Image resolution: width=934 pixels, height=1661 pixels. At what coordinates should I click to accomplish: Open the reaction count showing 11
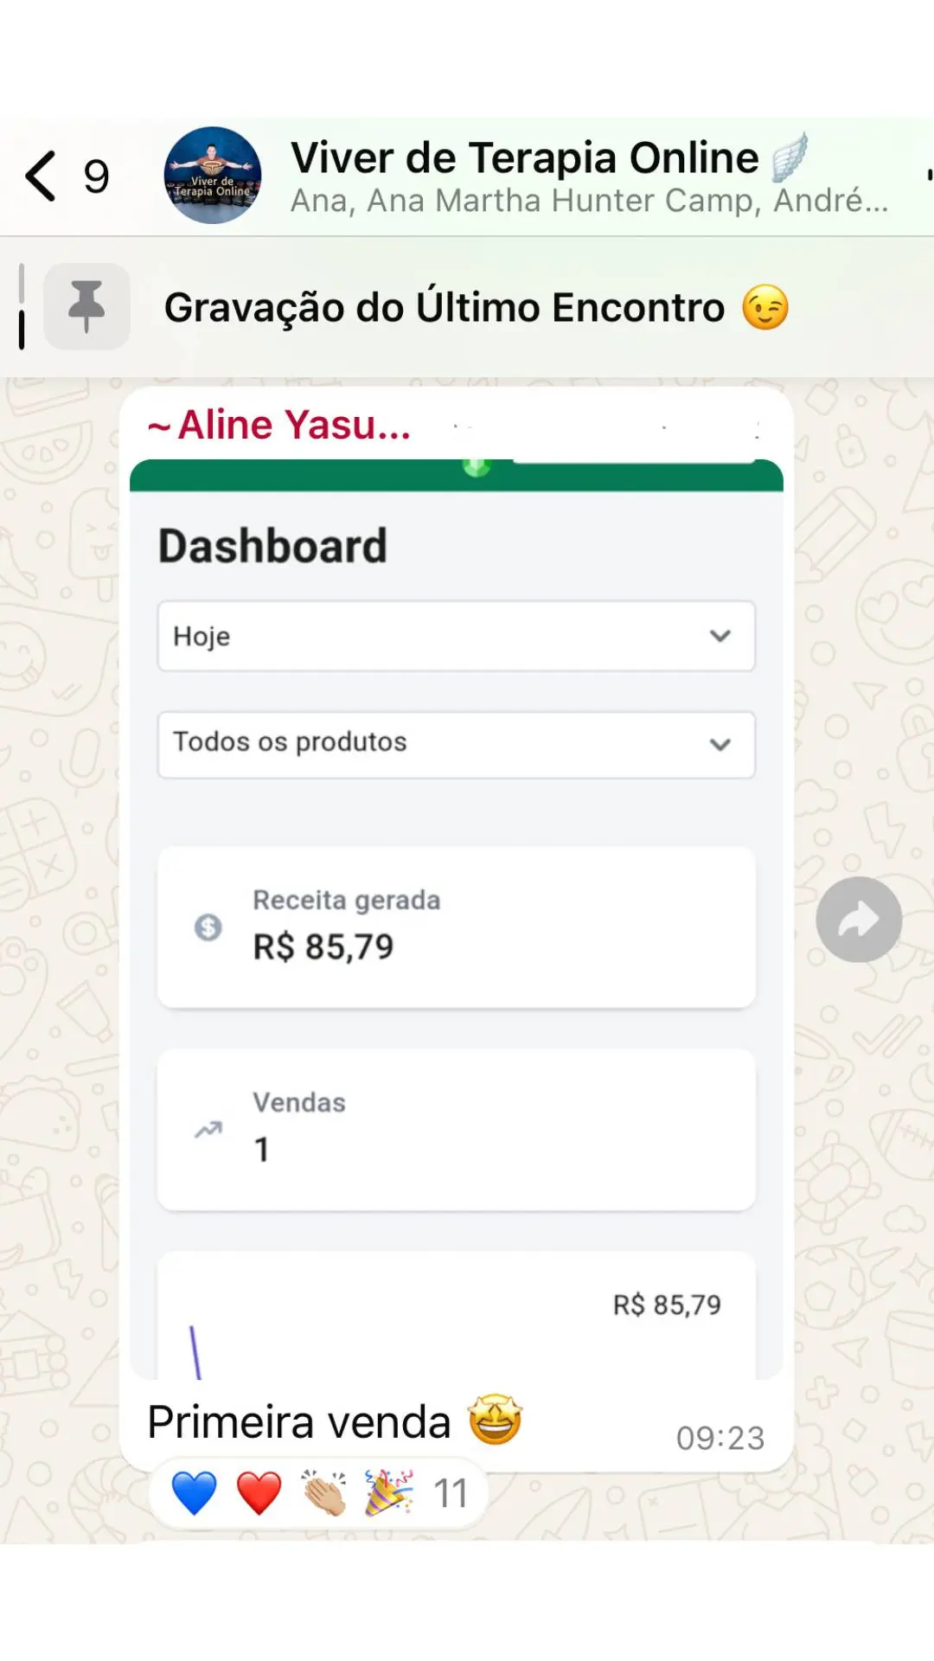point(450,1493)
